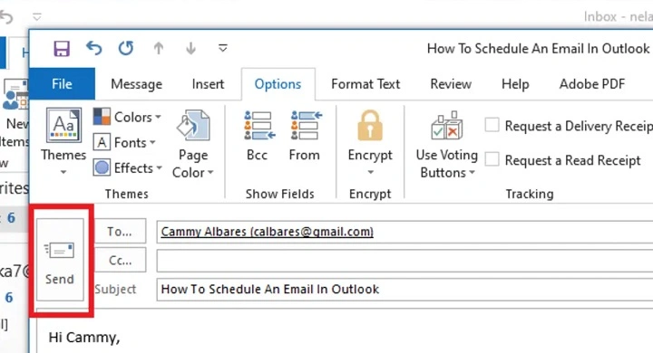Viewport: 653px width, 353px height.
Task: Expand the Page Color dropdown arrow
Action: coord(210,172)
